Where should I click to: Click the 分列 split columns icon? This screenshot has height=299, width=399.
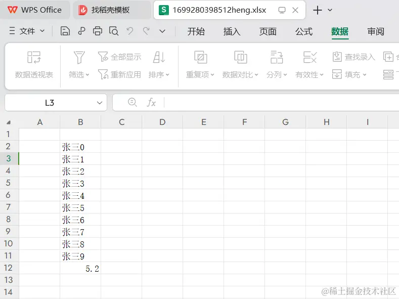pos(277,57)
